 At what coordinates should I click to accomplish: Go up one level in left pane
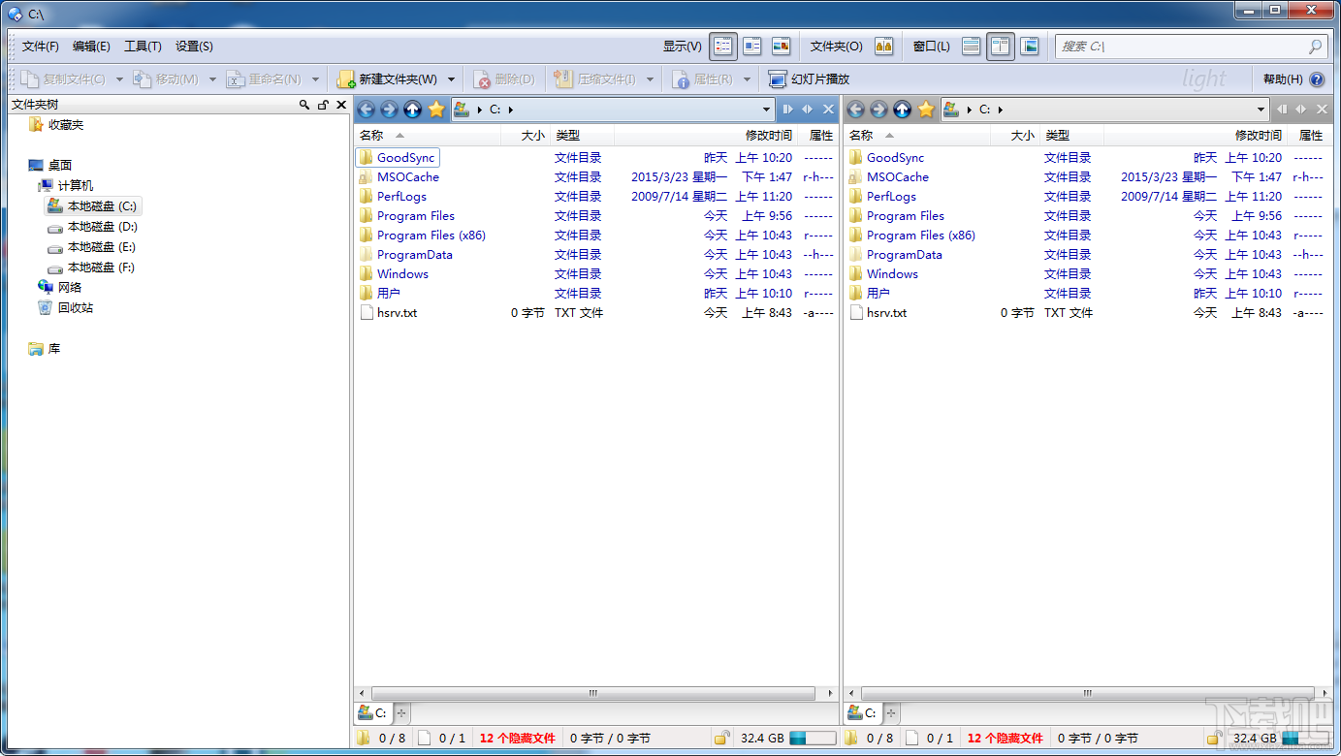(x=413, y=110)
